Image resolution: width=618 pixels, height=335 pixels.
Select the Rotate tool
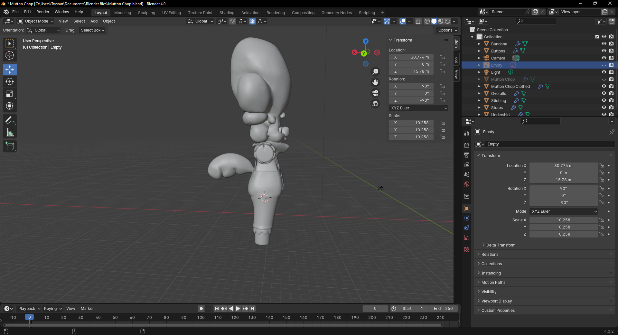point(10,82)
